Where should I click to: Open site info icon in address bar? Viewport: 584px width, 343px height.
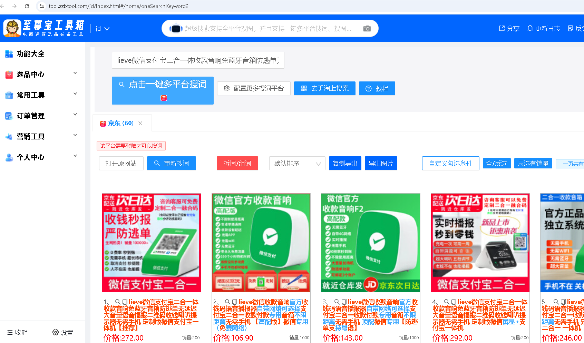coord(42,6)
